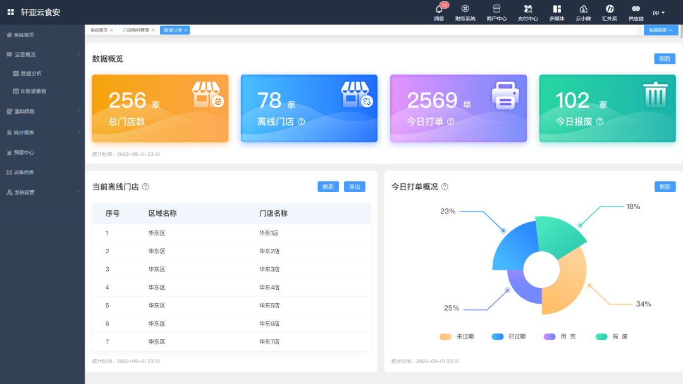The image size is (683, 384).
Task: Switch to the 门店物料管理 tab
Action: click(137, 30)
